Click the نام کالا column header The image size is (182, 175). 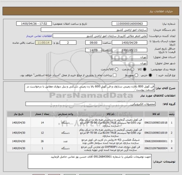tap(111, 114)
